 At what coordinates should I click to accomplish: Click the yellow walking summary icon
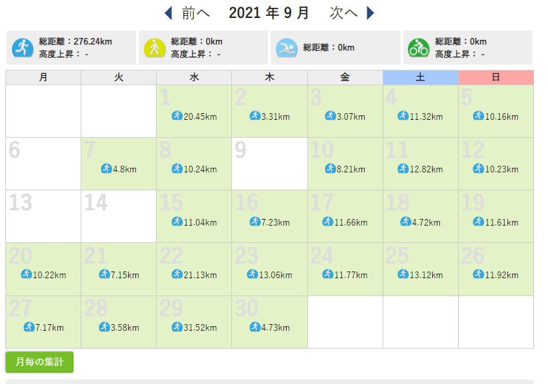tap(155, 47)
